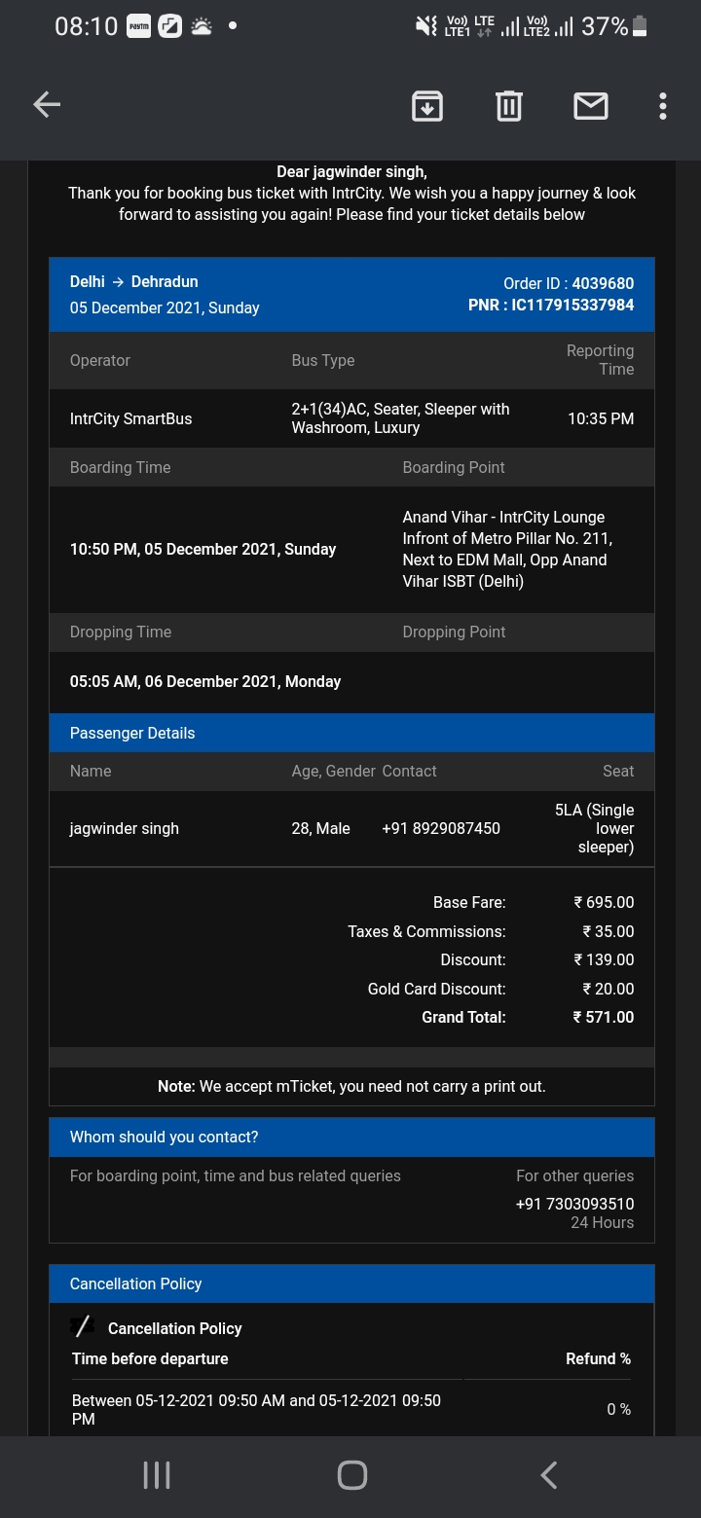Tap the Grand Total amount ₹ 571.00

click(604, 1017)
